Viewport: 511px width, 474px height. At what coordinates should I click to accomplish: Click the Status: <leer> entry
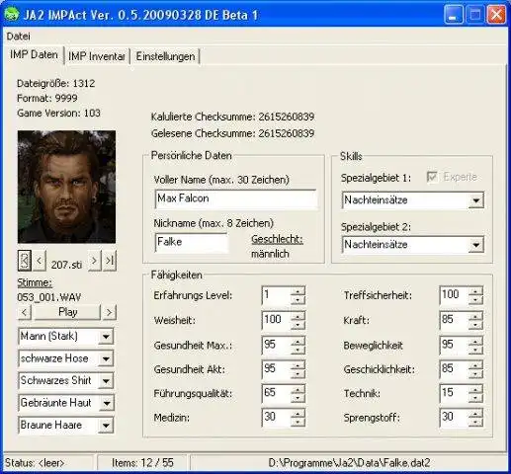click(35, 463)
